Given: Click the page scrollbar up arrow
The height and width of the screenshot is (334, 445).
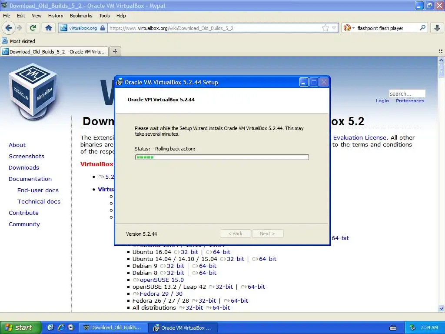Looking at the screenshot, I should click(x=441, y=60).
